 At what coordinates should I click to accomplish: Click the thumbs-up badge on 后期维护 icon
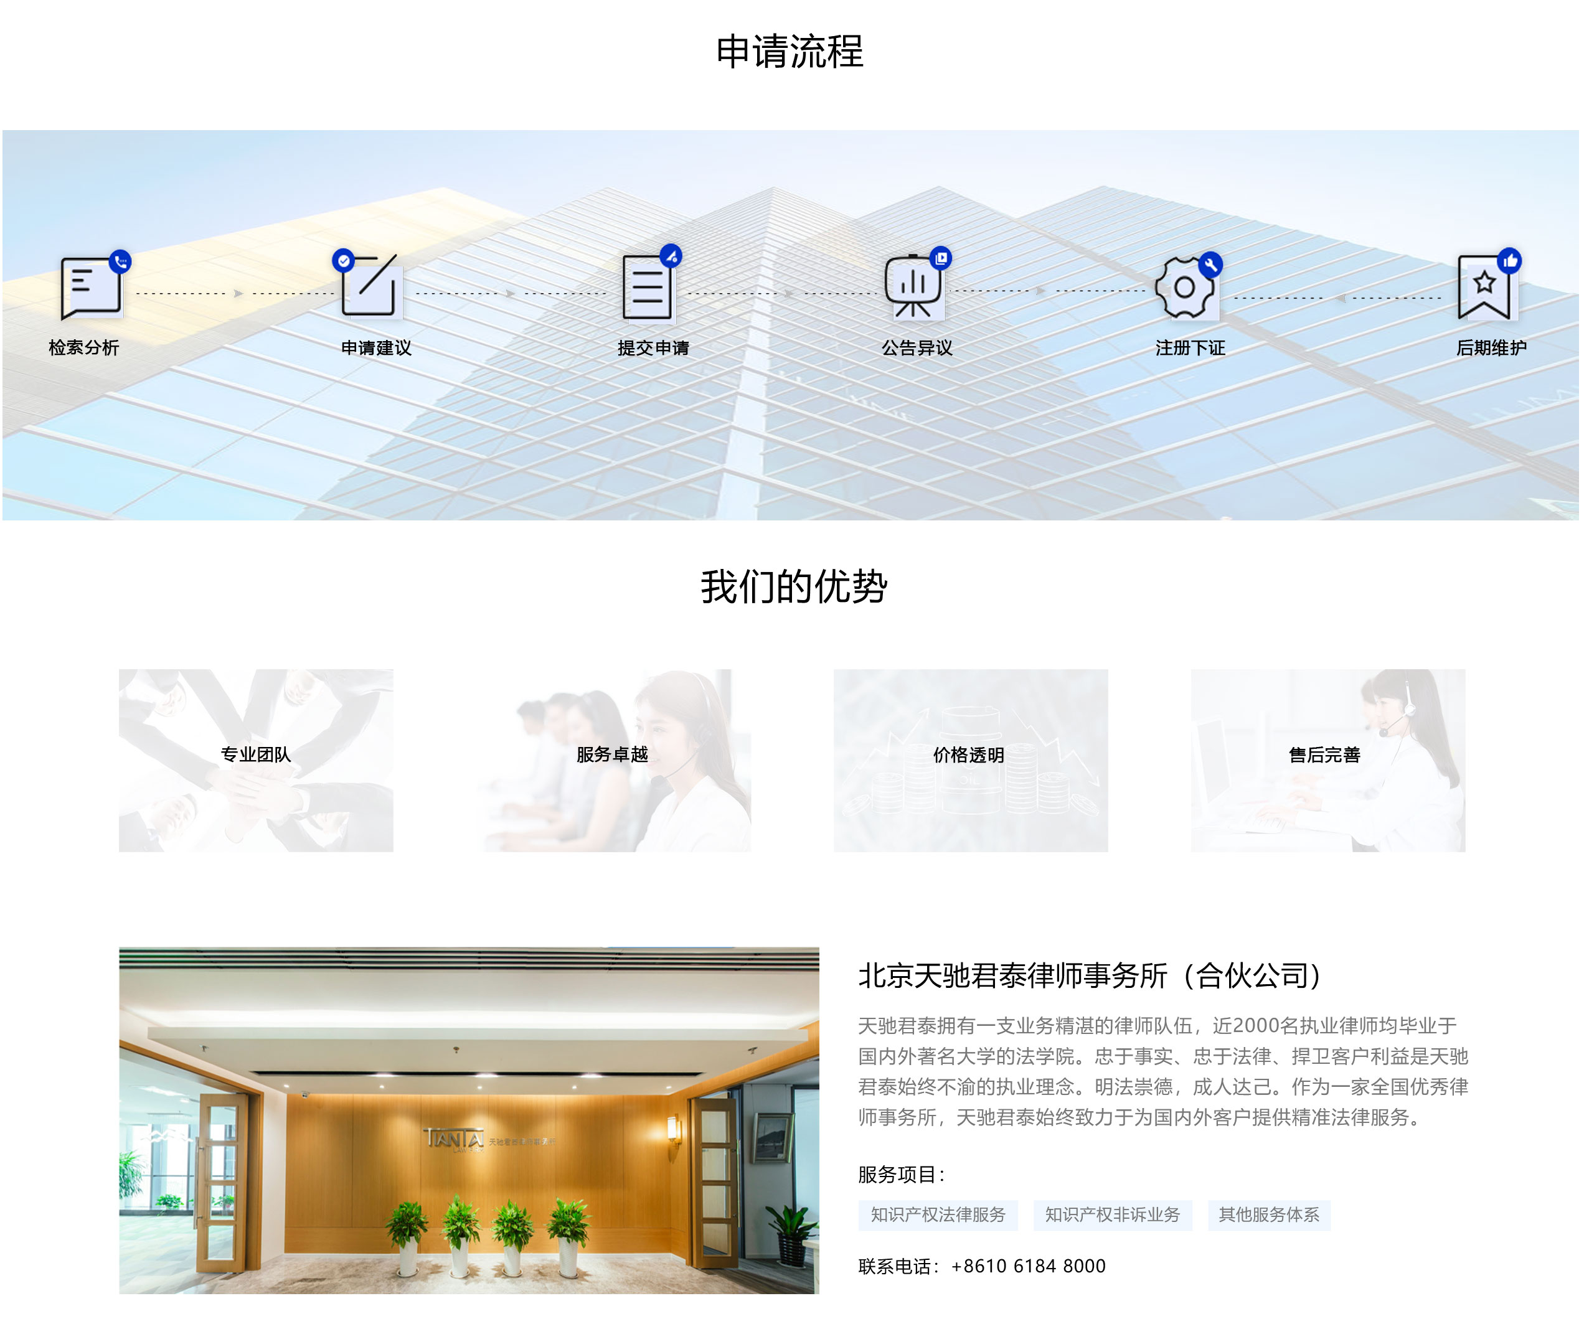pyautogui.click(x=1511, y=261)
